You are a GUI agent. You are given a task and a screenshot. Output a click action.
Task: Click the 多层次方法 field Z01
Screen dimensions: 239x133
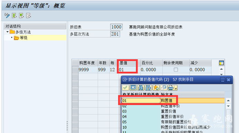click(x=115, y=34)
